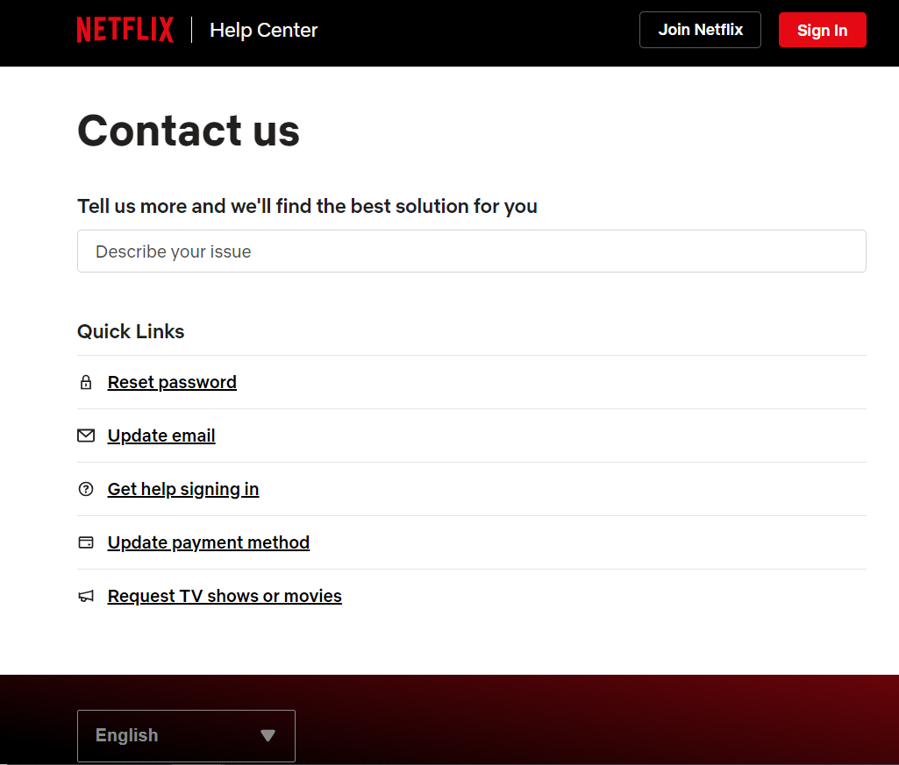The image size is (899, 765).
Task: Click the Netflix logo
Action: pos(125,29)
